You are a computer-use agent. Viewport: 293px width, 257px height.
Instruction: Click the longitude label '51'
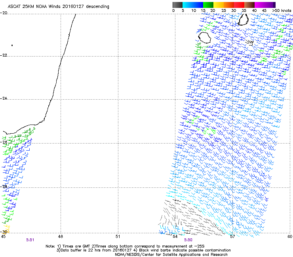(x=118, y=237)
